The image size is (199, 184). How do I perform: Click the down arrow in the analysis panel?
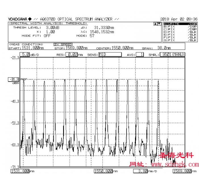159,24
